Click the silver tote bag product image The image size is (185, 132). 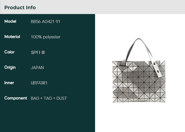[x=139, y=70]
